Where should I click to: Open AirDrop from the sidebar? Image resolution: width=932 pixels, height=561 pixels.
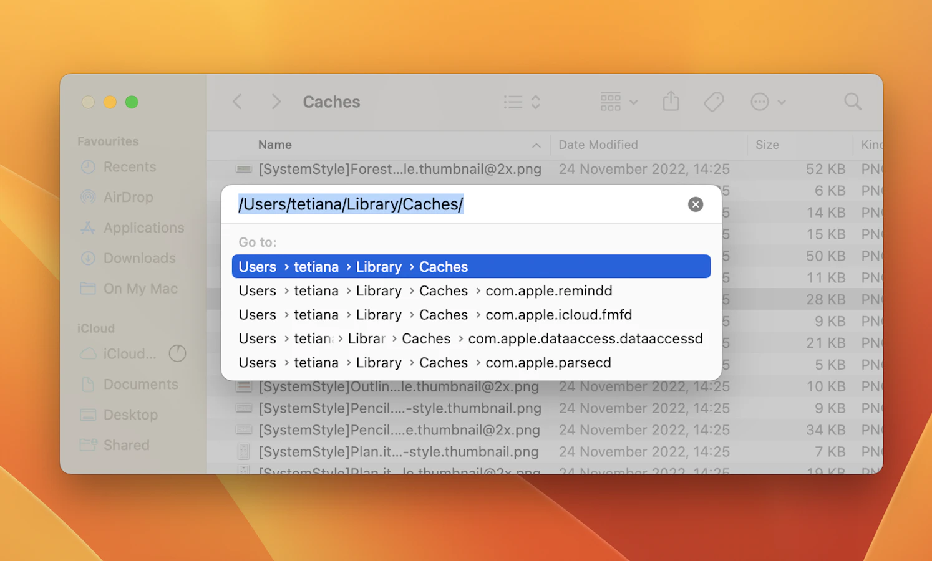(x=128, y=197)
